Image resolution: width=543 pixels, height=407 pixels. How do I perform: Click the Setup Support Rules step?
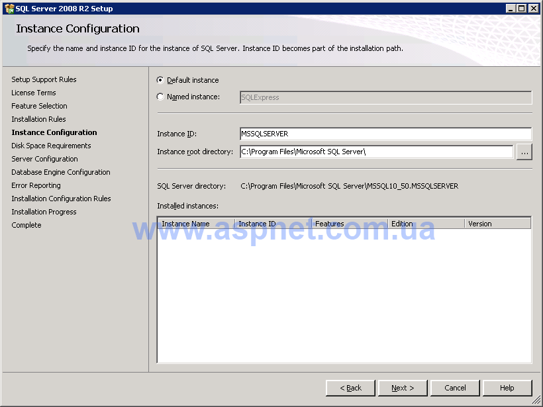[44, 79]
